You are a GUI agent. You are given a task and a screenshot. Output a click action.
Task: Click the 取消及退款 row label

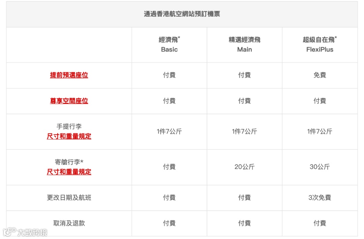click(69, 223)
